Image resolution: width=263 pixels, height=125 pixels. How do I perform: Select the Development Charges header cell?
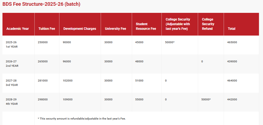tap(80, 29)
